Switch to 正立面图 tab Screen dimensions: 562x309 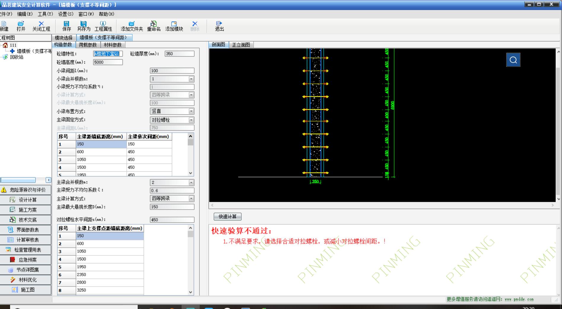(241, 45)
